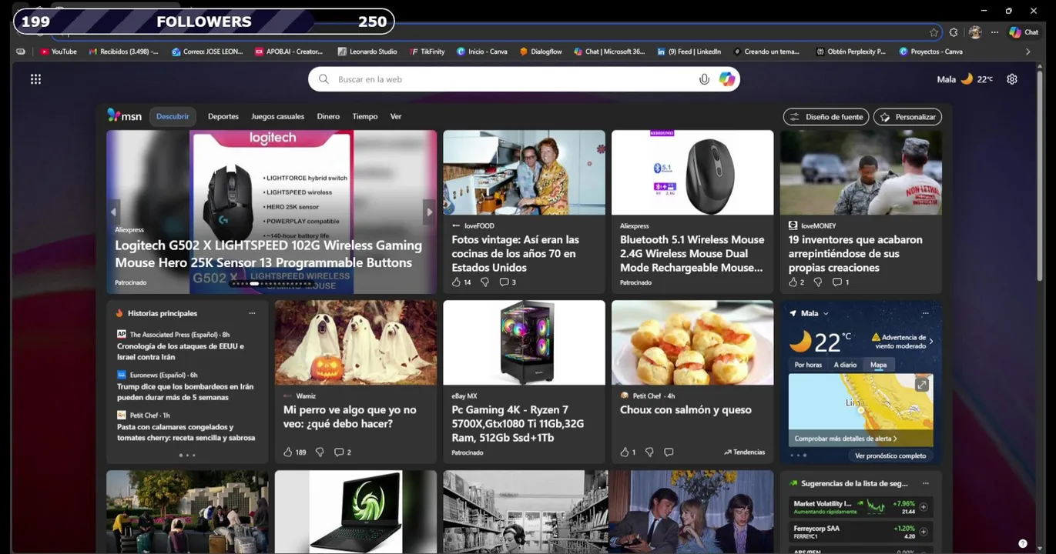
Task: Dislike the Mi perro ve algo article
Action: (320, 452)
